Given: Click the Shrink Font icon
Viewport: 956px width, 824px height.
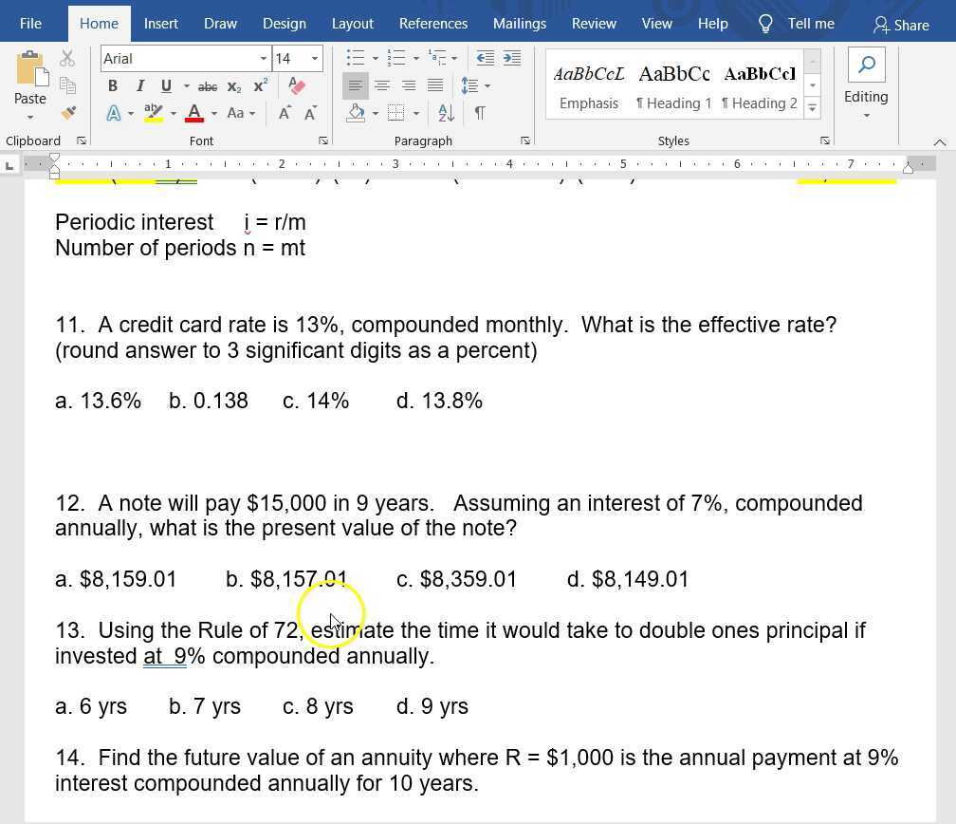Looking at the screenshot, I should (x=310, y=113).
